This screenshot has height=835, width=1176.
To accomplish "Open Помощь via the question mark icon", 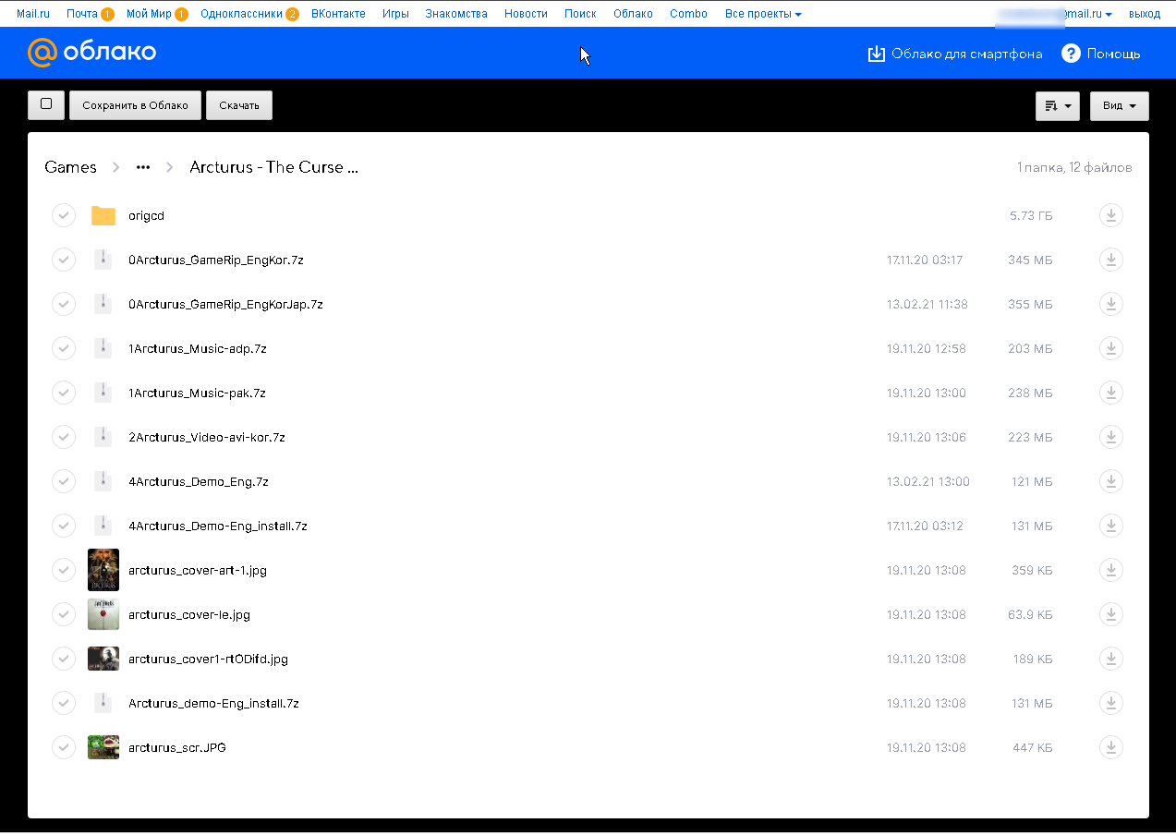I will point(1070,54).
